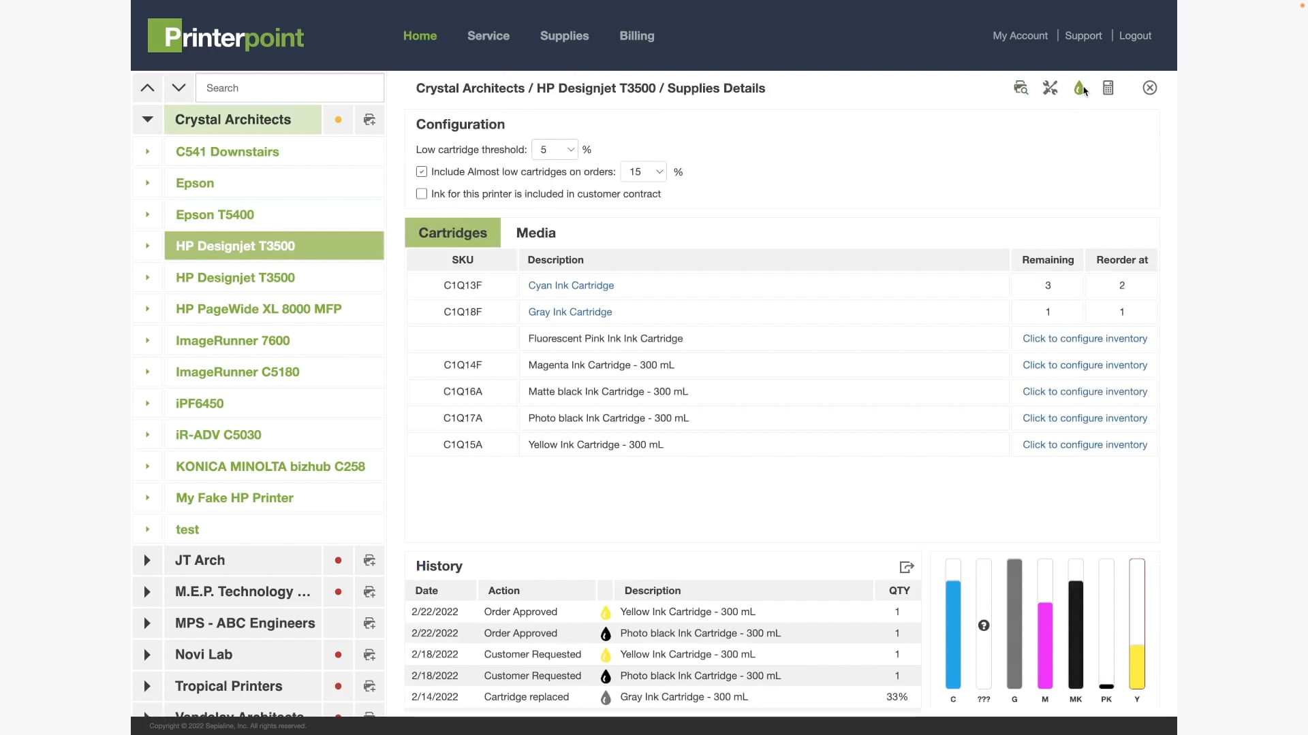Click the orange status dot for Crystal Architects
Image resolution: width=1308 pixels, height=735 pixels.
pos(338,120)
